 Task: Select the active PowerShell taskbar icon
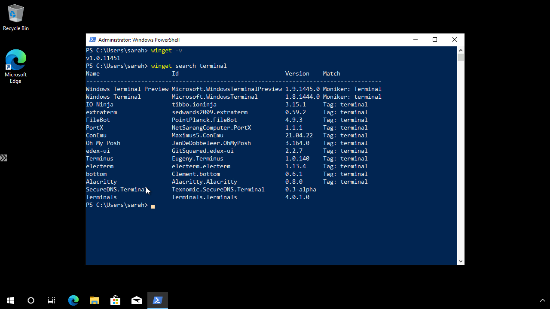(157, 300)
